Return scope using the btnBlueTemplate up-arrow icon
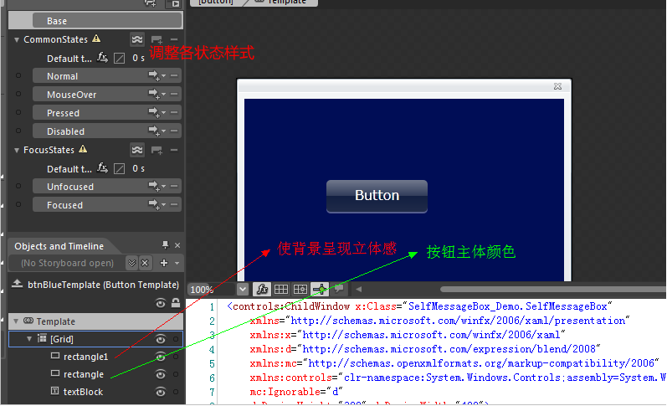 click(x=18, y=284)
